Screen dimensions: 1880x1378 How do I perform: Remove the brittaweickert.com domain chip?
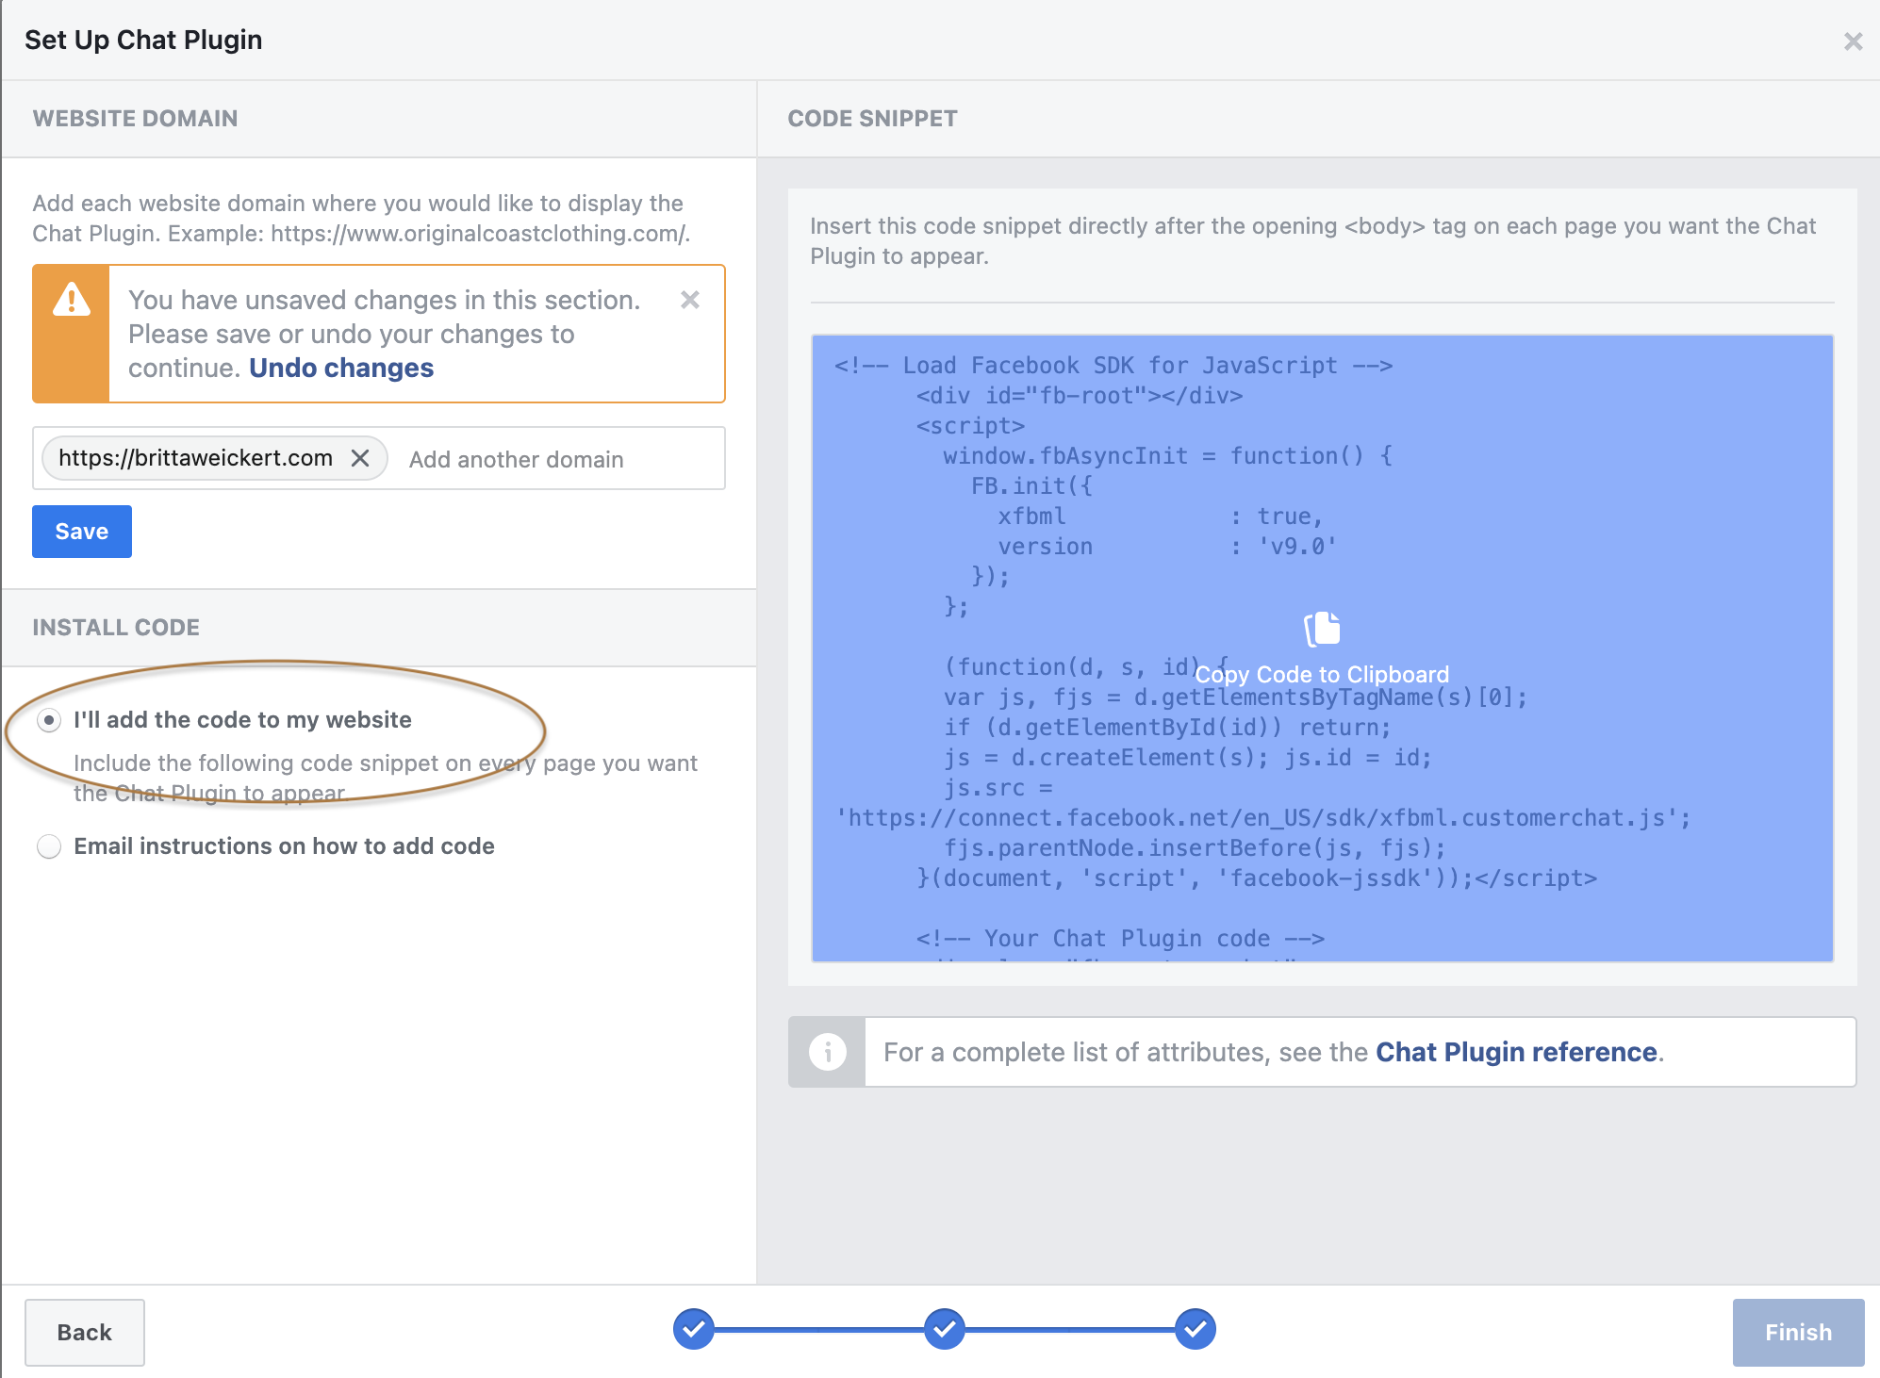click(360, 458)
